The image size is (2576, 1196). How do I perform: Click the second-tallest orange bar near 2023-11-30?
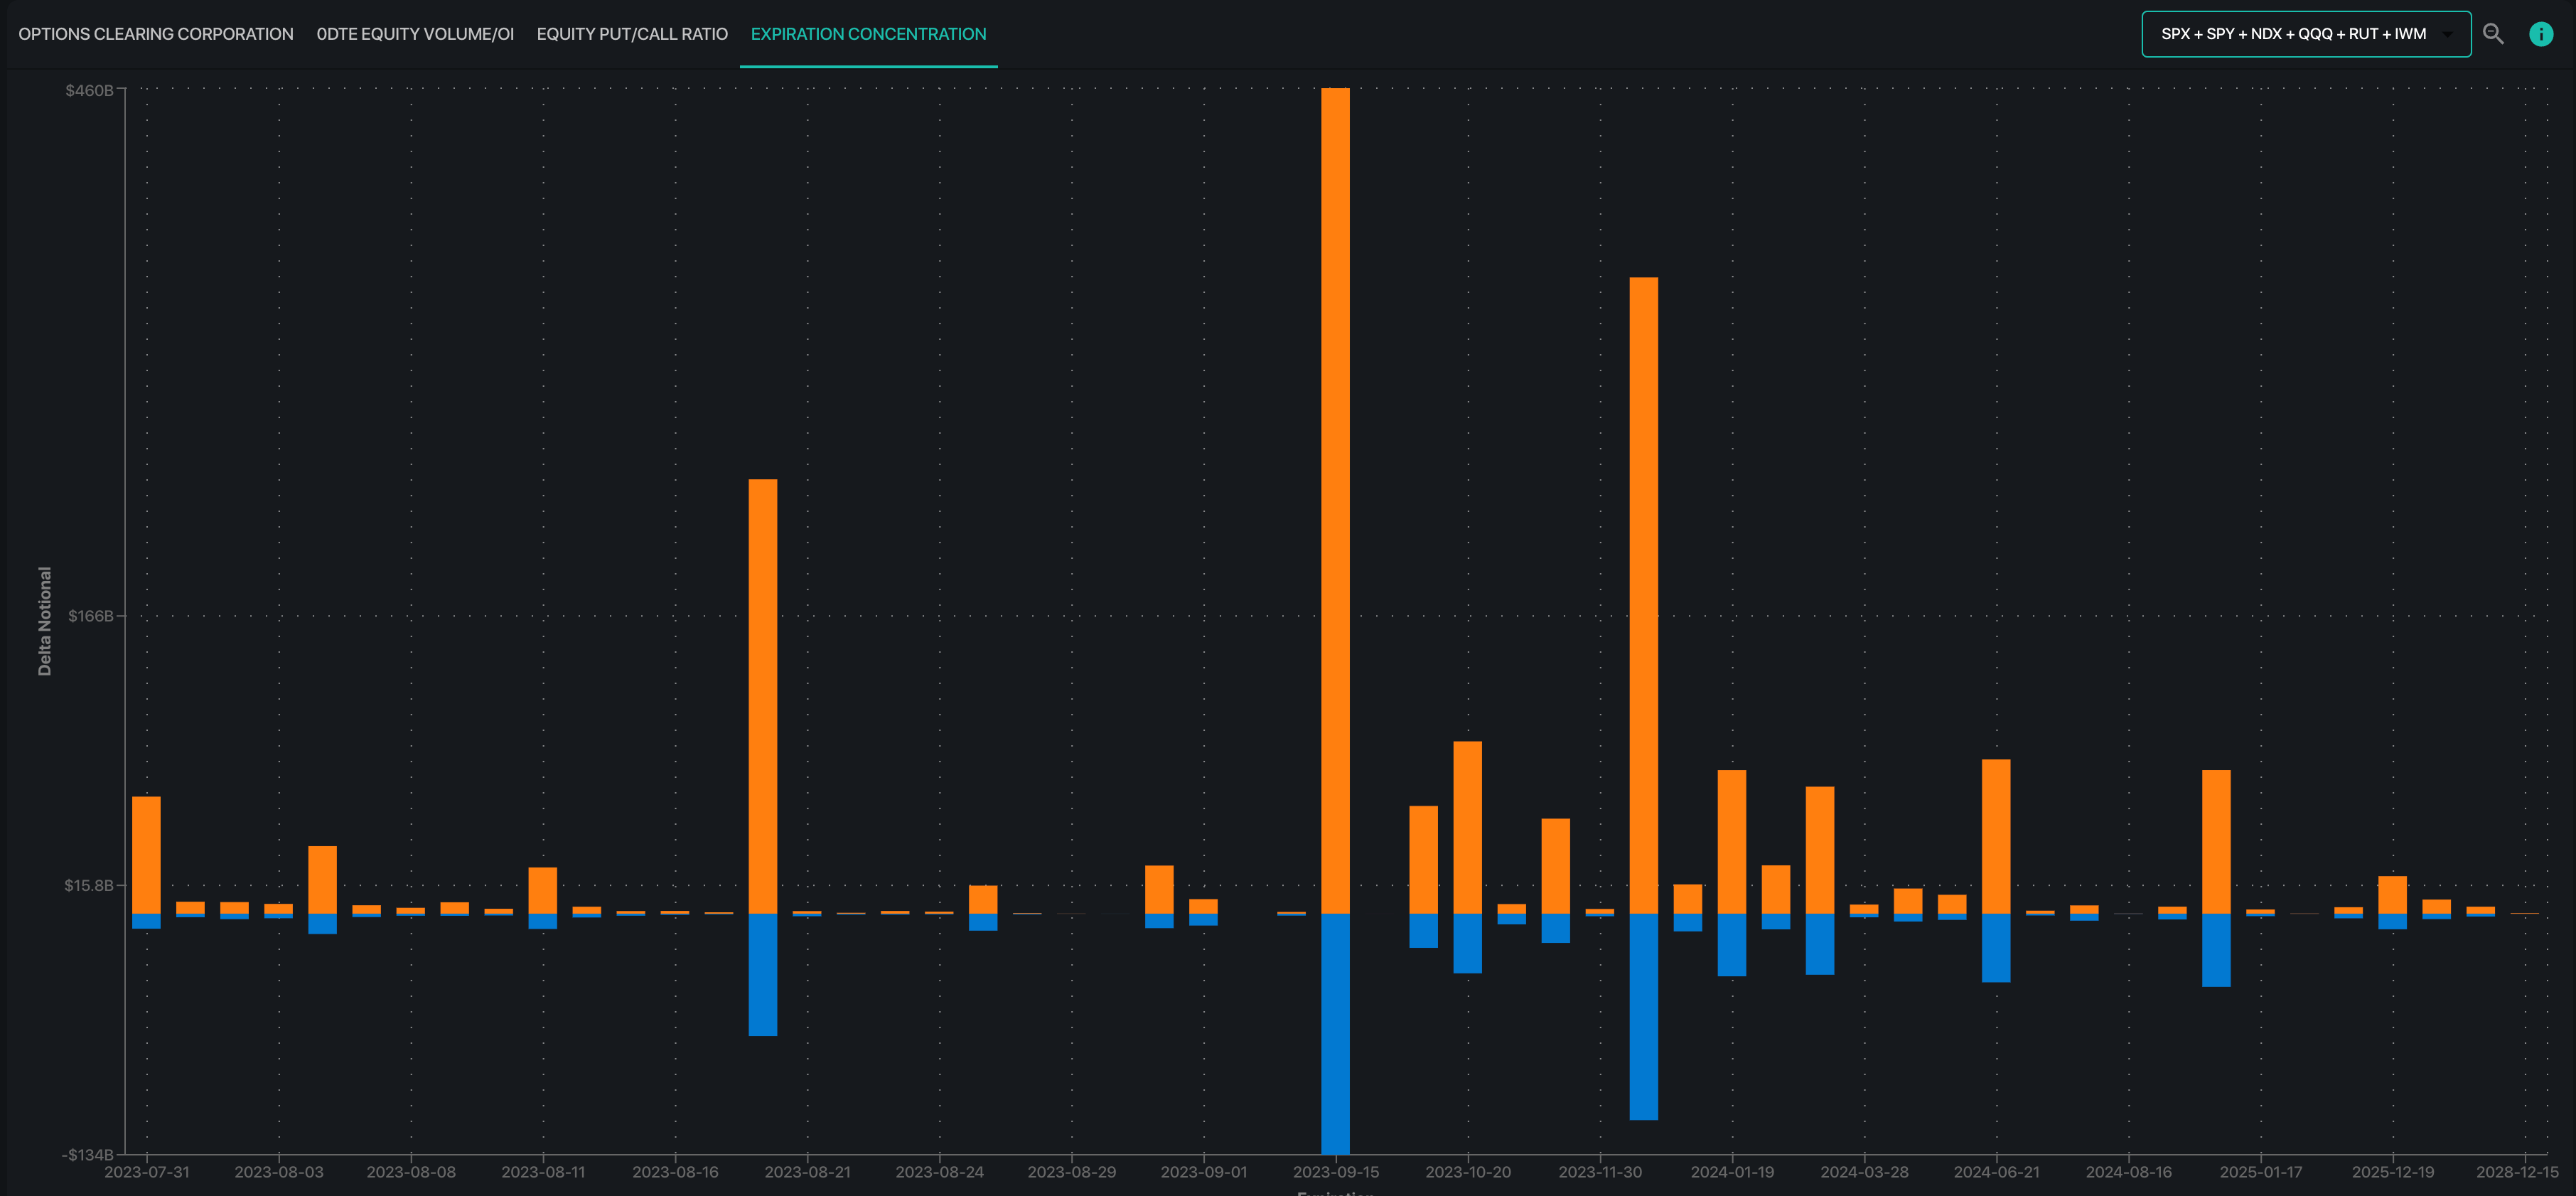[1643, 595]
